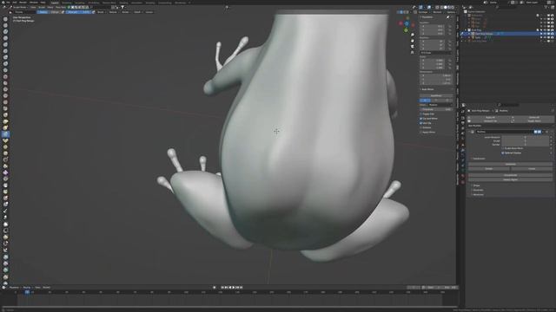Toggle the Apply Mirror checkbox

[x=420, y=132]
